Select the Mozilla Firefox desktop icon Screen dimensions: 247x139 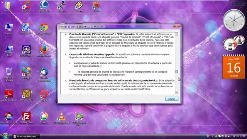tap(44, 51)
